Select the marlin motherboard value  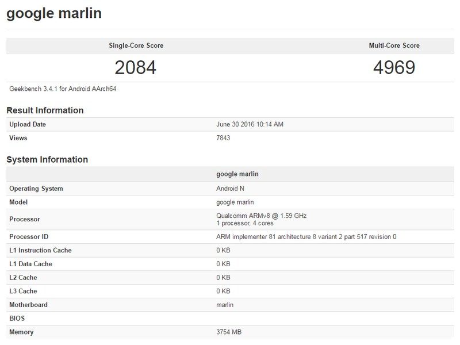click(x=225, y=305)
